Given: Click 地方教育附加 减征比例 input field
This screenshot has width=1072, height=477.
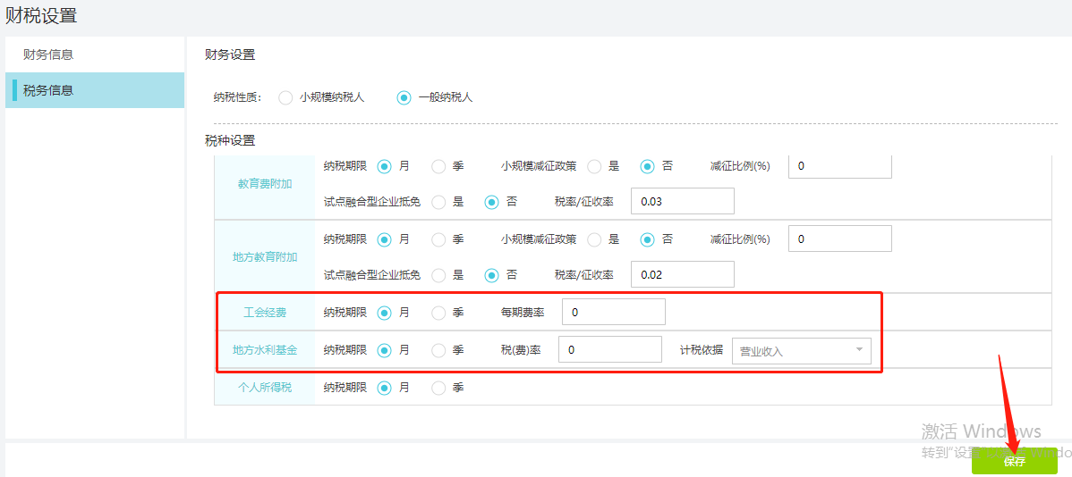Looking at the screenshot, I should click(839, 239).
